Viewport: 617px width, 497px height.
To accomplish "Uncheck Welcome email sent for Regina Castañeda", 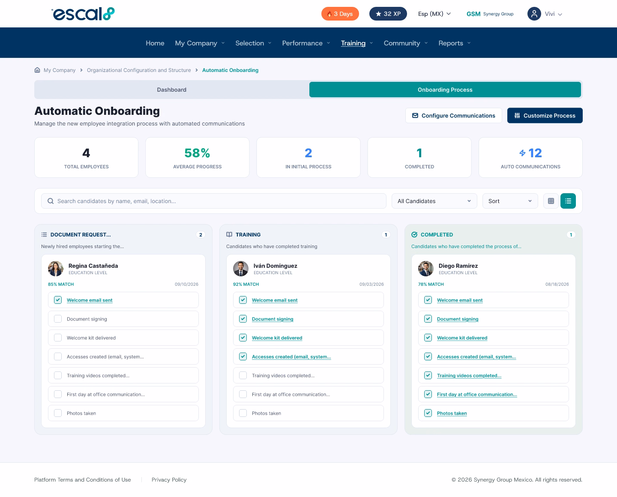I will click(58, 300).
